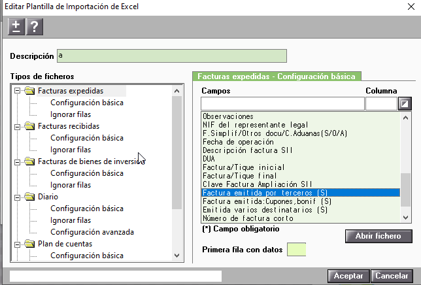Confirm with the Aceptar button

[348, 276]
